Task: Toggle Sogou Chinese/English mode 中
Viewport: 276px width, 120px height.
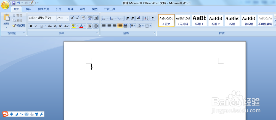Action: pos(11,114)
